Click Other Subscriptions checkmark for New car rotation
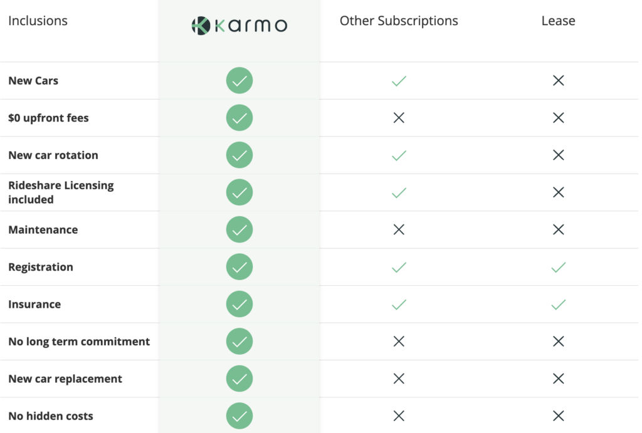 [399, 155]
